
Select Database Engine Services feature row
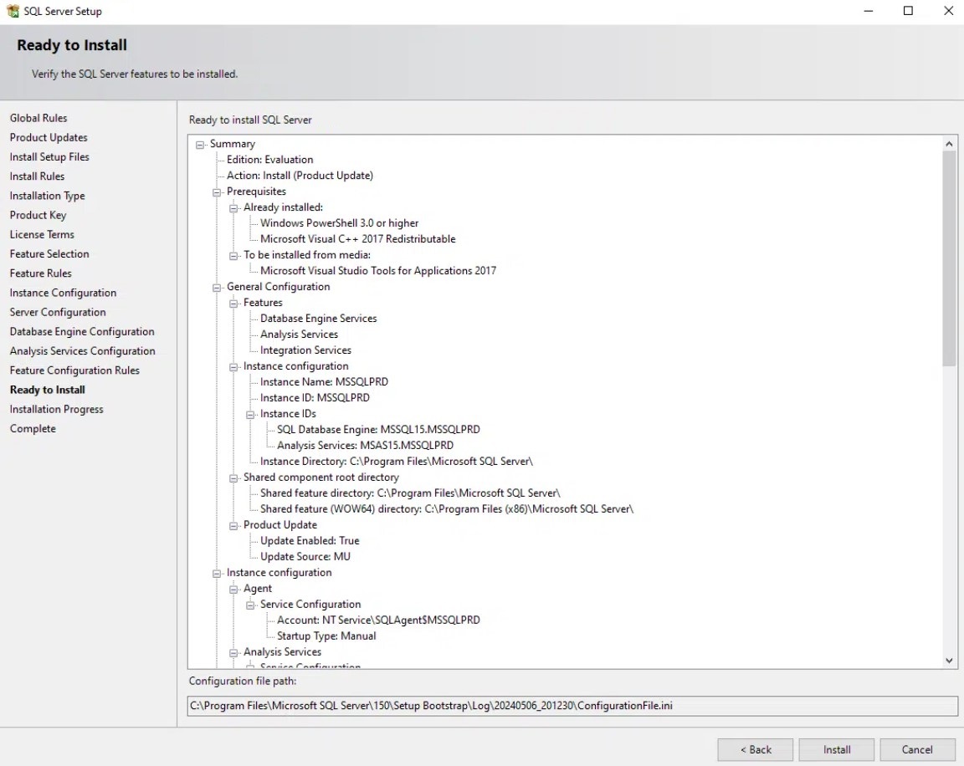coord(319,319)
